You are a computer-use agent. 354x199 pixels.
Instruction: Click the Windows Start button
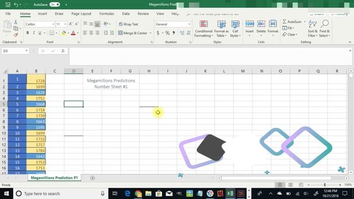[7, 193]
